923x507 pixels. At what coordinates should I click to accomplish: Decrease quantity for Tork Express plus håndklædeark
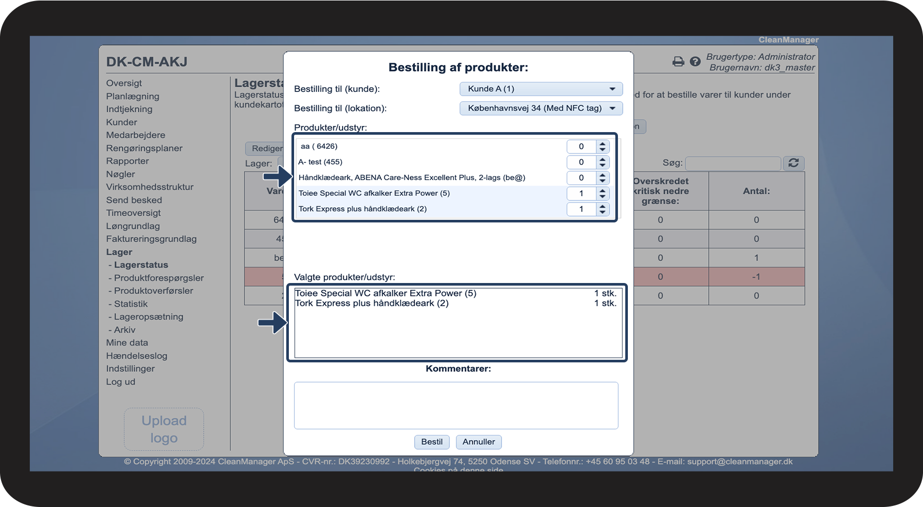coord(603,212)
